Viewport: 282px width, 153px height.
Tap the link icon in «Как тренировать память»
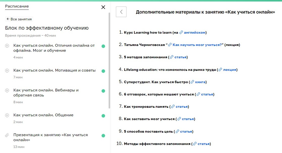tap(173, 107)
